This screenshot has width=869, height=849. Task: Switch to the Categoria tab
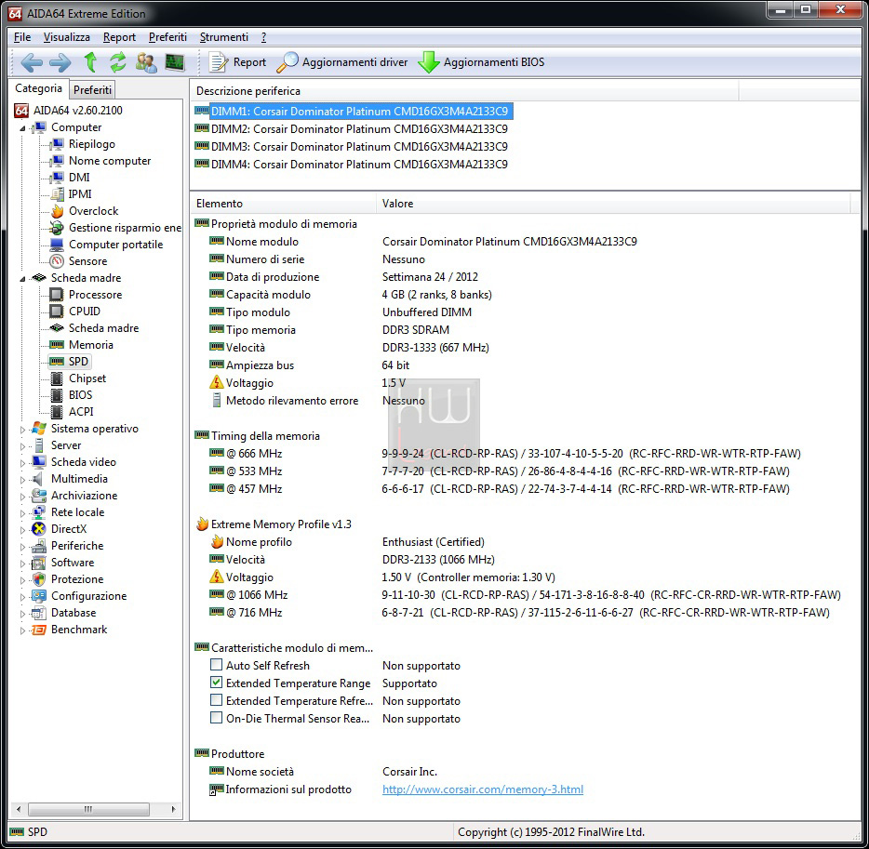coord(38,88)
